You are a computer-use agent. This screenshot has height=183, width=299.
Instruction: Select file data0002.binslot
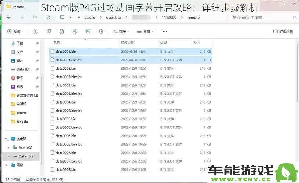(x=131, y=77)
